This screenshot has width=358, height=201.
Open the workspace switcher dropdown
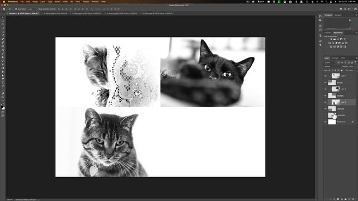[349, 9]
